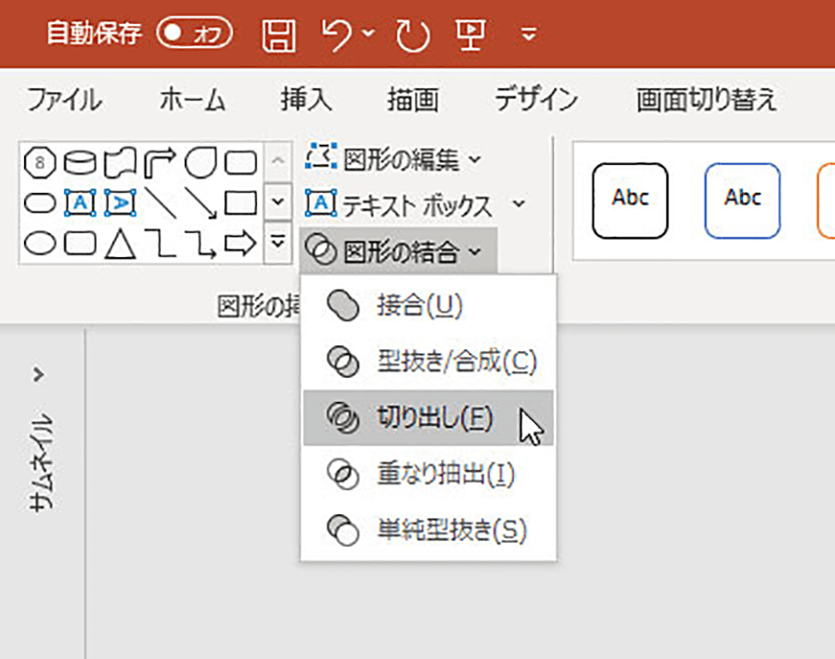Select the elbow connector shape

click(x=160, y=243)
